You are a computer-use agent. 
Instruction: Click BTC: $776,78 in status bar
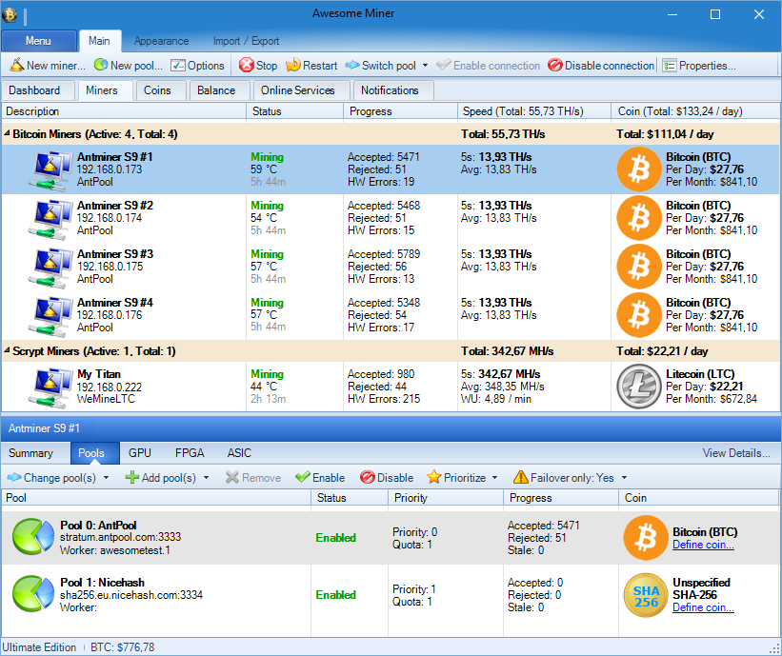[x=122, y=647]
